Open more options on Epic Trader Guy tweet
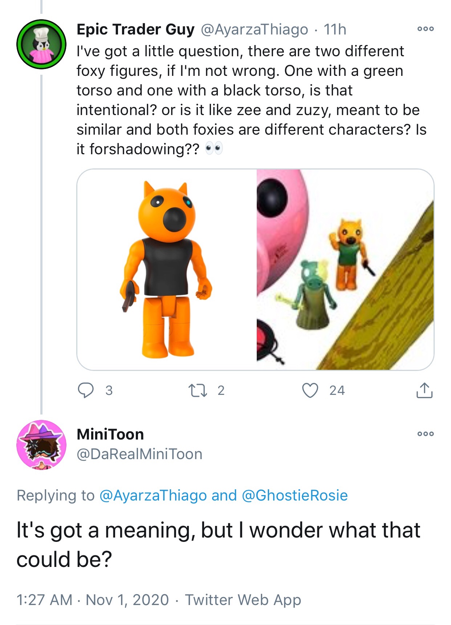This screenshot has height=625, width=451. tap(425, 29)
